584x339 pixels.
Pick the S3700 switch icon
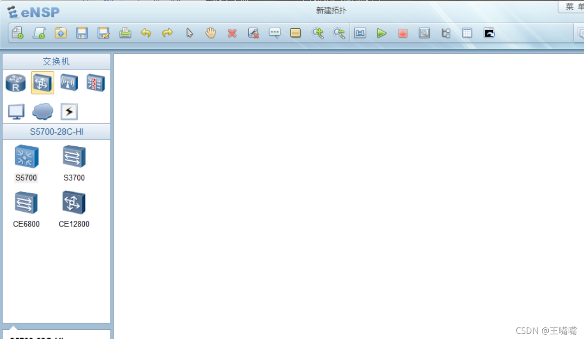[74, 157]
